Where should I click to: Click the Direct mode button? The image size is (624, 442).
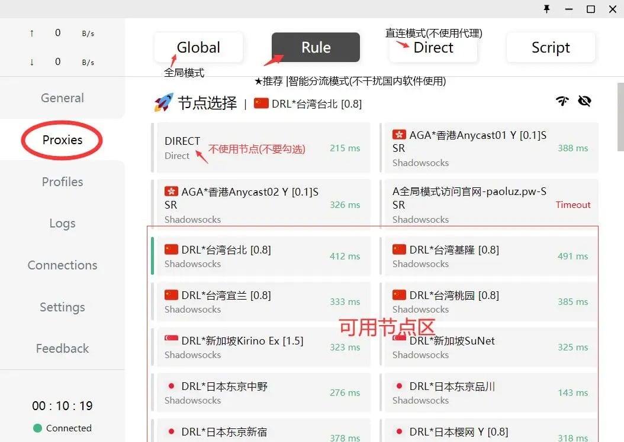pyautogui.click(x=433, y=47)
